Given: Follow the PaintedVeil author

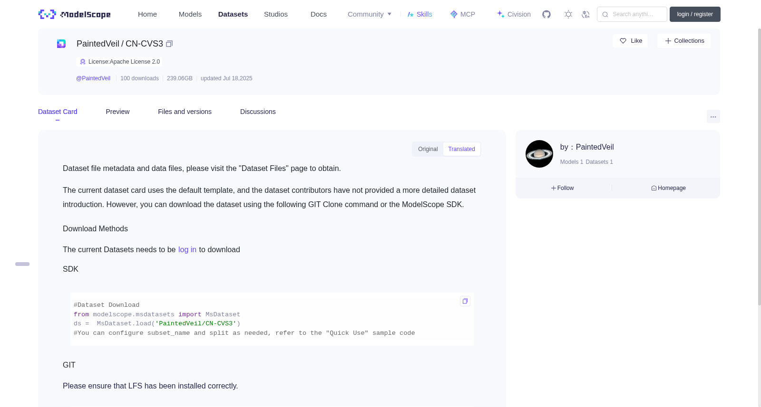Looking at the screenshot, I should tap(563, 188).
